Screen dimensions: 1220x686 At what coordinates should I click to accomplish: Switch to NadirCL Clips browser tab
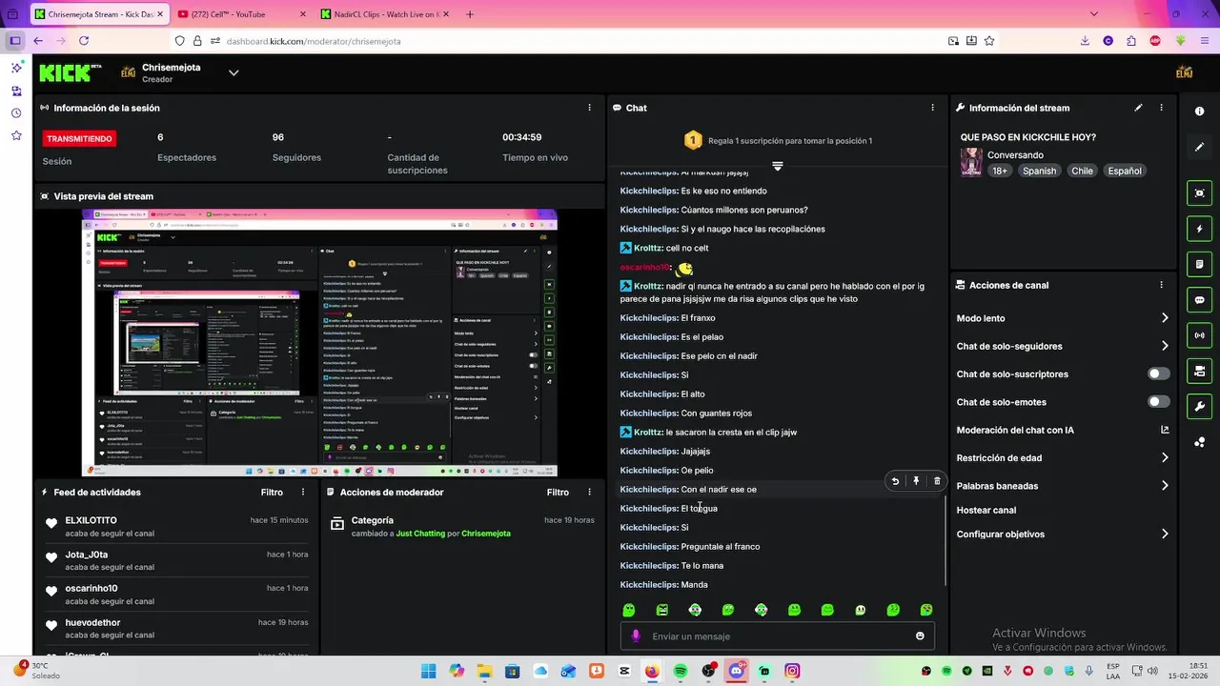(x=385, y=14)
